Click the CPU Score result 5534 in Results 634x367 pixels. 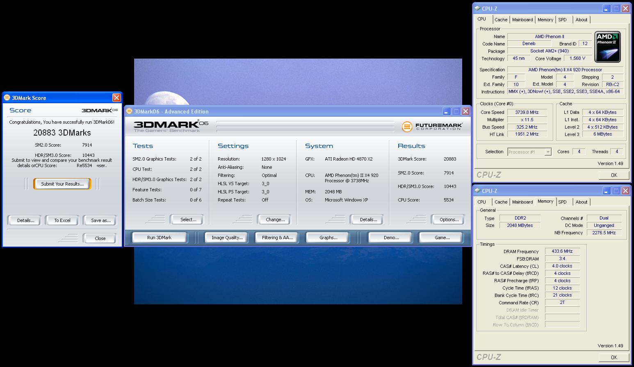click(x=449, y=200)
